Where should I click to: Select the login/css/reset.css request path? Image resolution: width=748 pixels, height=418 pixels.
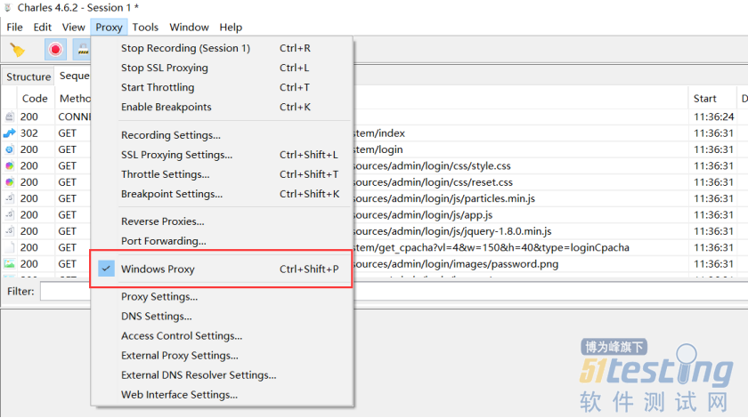click(x=433, y=182)
